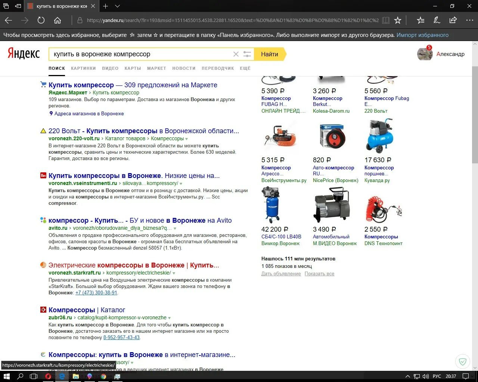The width and height of the screenshot is (478, 382).
Task: Open the tab overview icon in title bar
Action: point(6,6)
